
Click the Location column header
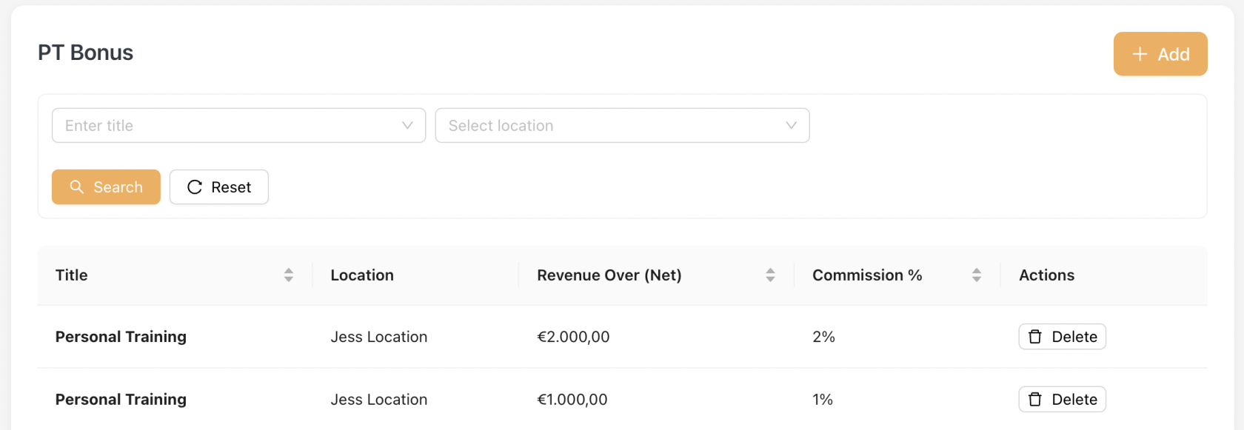[362, 275]
